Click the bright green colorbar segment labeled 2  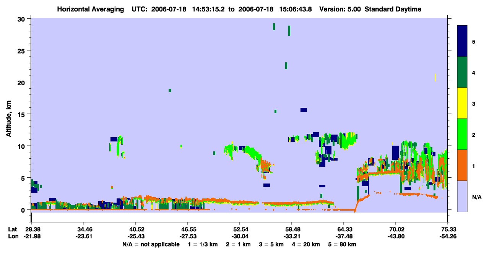tap(462, 134)
